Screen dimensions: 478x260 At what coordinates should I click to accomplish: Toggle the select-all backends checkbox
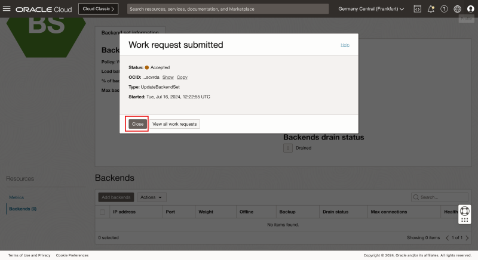click(102, 212)
